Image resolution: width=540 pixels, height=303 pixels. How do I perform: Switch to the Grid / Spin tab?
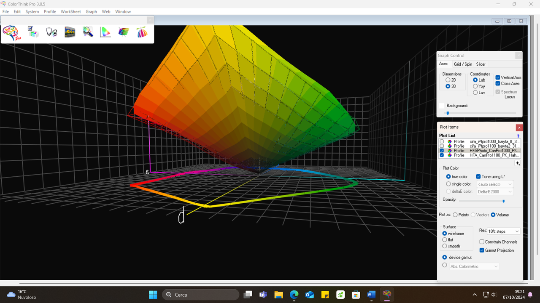[463, 64]
